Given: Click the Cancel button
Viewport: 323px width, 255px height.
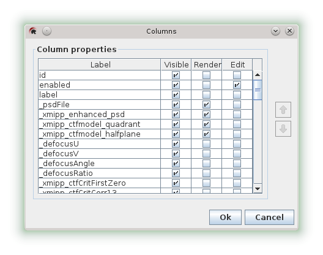Looking at the screenshot, I should tap(269, 217).
